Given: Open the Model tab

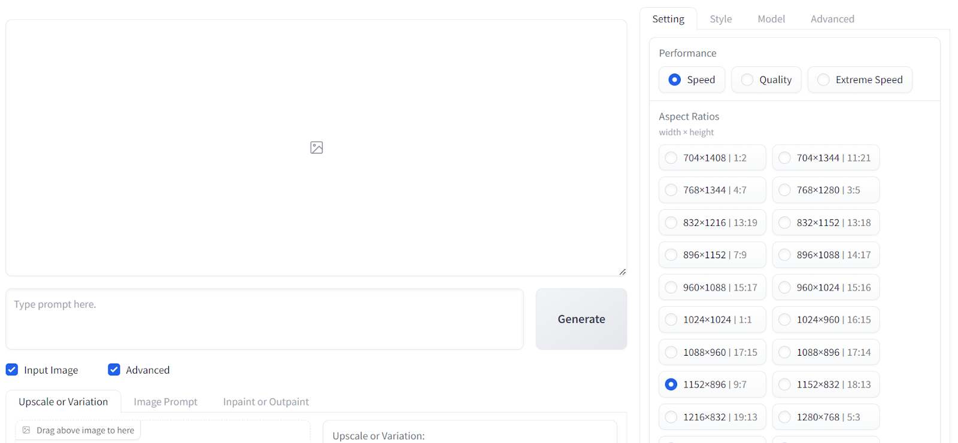Looking at the screenshot, I should pyautogui.click(x=771, y=19).
